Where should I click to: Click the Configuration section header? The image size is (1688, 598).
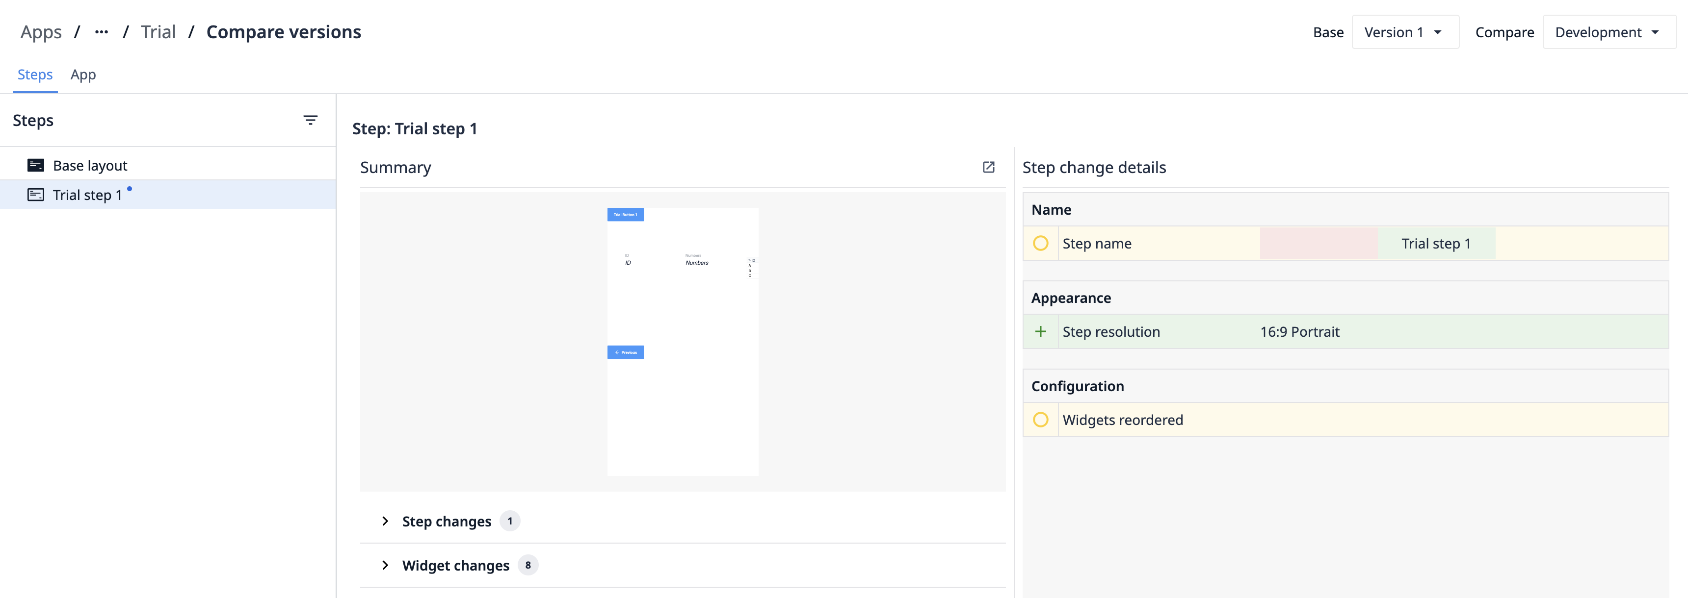(x=1345, y=386)
